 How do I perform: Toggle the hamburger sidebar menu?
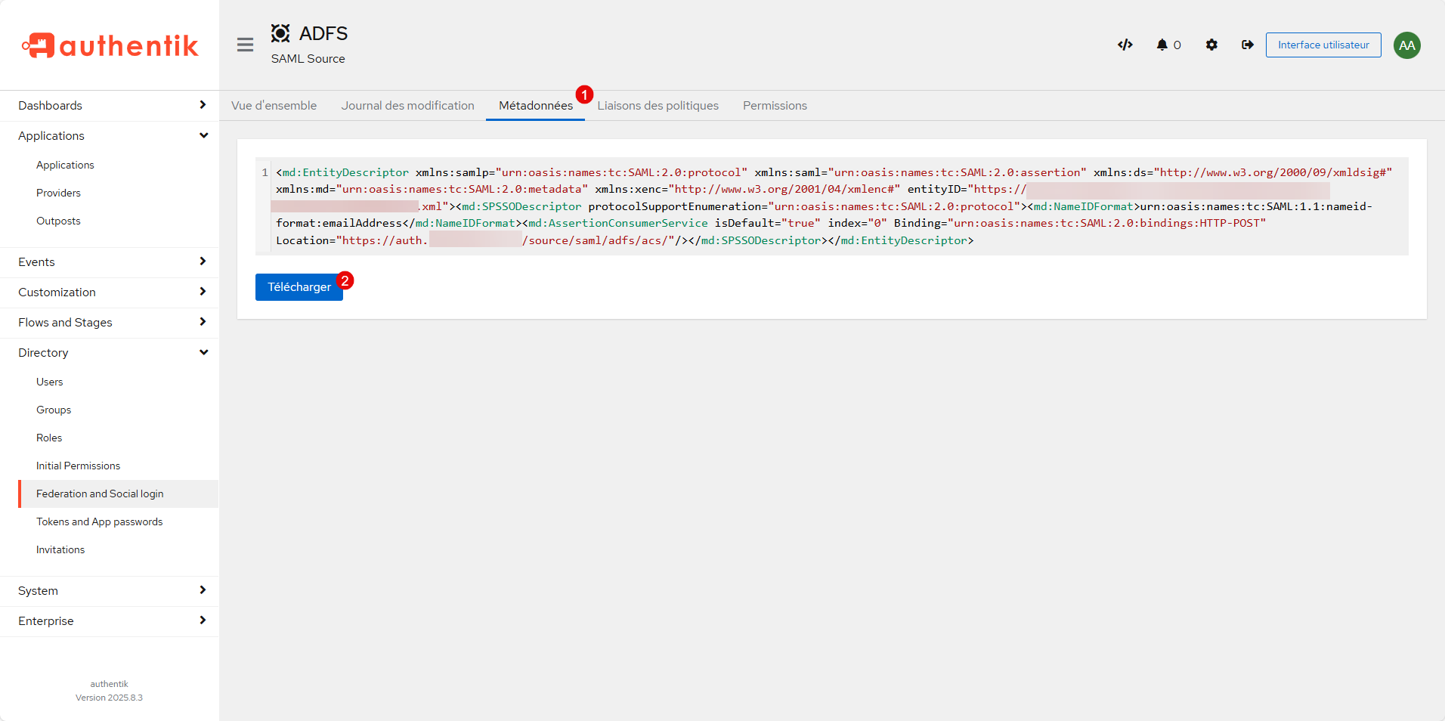(x=245, y=45)
